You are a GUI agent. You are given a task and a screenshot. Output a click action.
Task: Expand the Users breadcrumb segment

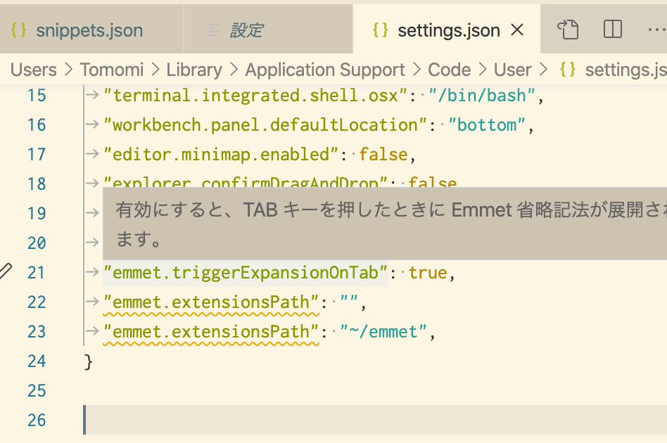[34, 70]
